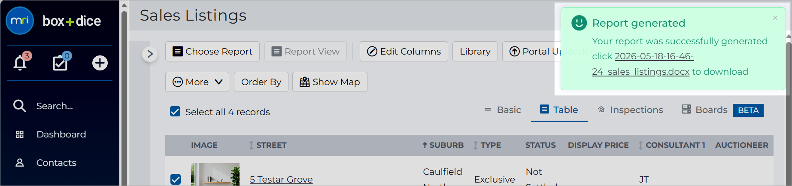Switch to the Basic view tab
The width and height of the screenshot is (792, 186).
503,110
